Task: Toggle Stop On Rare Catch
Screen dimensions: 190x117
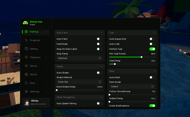Action: [100, 49]
